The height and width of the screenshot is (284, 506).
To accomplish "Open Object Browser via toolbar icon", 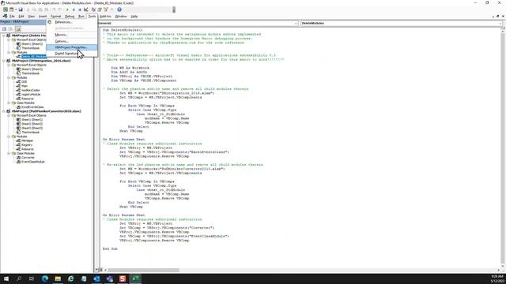I will [106, 9].
